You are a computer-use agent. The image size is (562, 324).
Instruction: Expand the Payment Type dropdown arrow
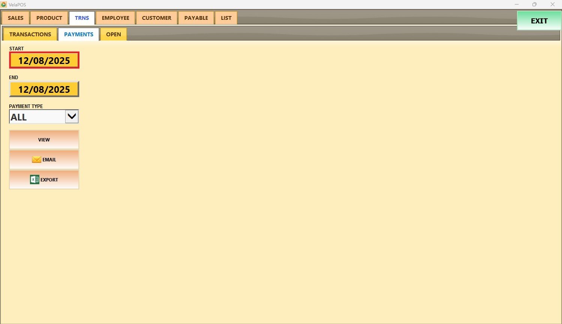tap(72, 117)
